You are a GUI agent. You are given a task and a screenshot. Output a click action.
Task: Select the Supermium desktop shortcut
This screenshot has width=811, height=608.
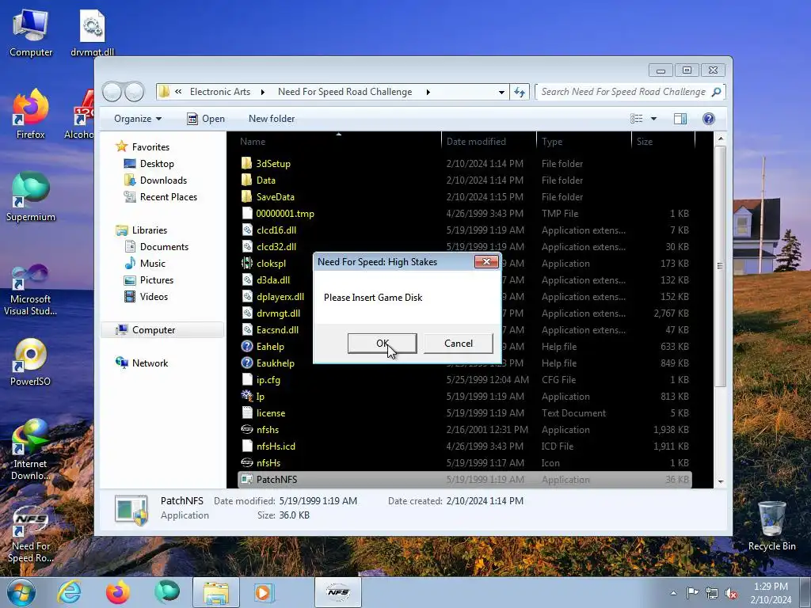click(30, 197)
